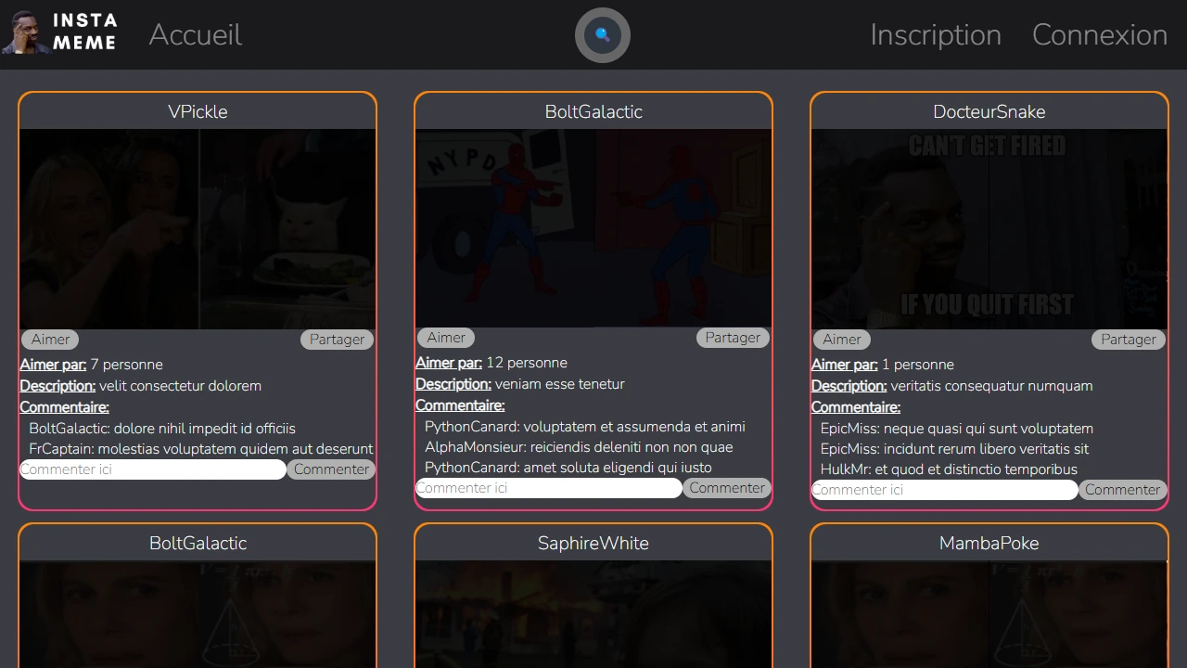Click description 'veniam esse tenetur'
Image resolution: width=1187 pixels, height=668 pixels.
click(x=560, y=384)
